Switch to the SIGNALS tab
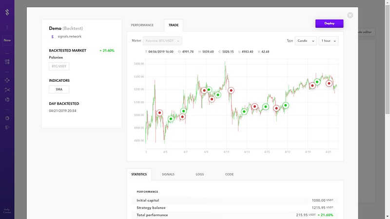 click(168, 174)
